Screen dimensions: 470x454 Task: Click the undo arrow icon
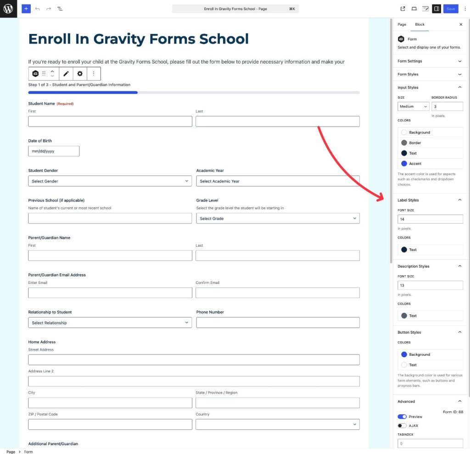38,9
